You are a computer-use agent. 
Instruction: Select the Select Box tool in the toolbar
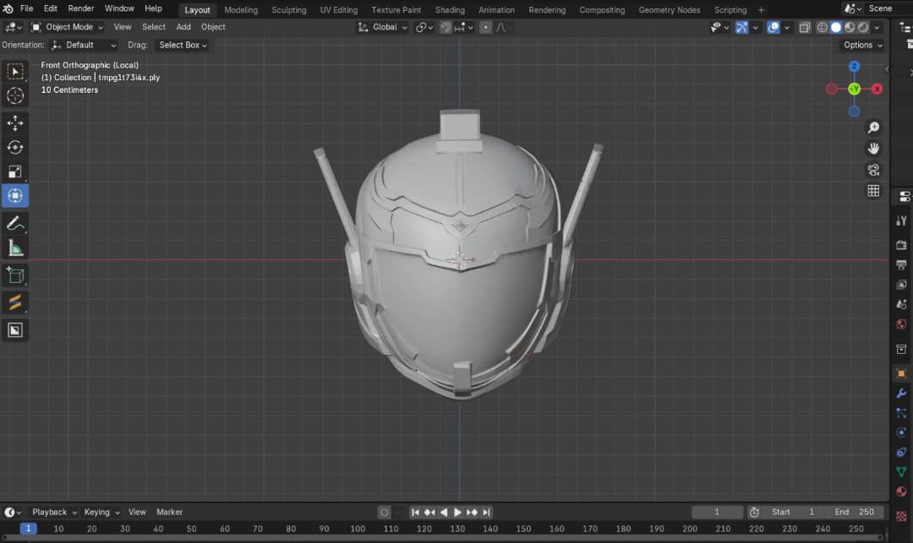click(15, 72)
